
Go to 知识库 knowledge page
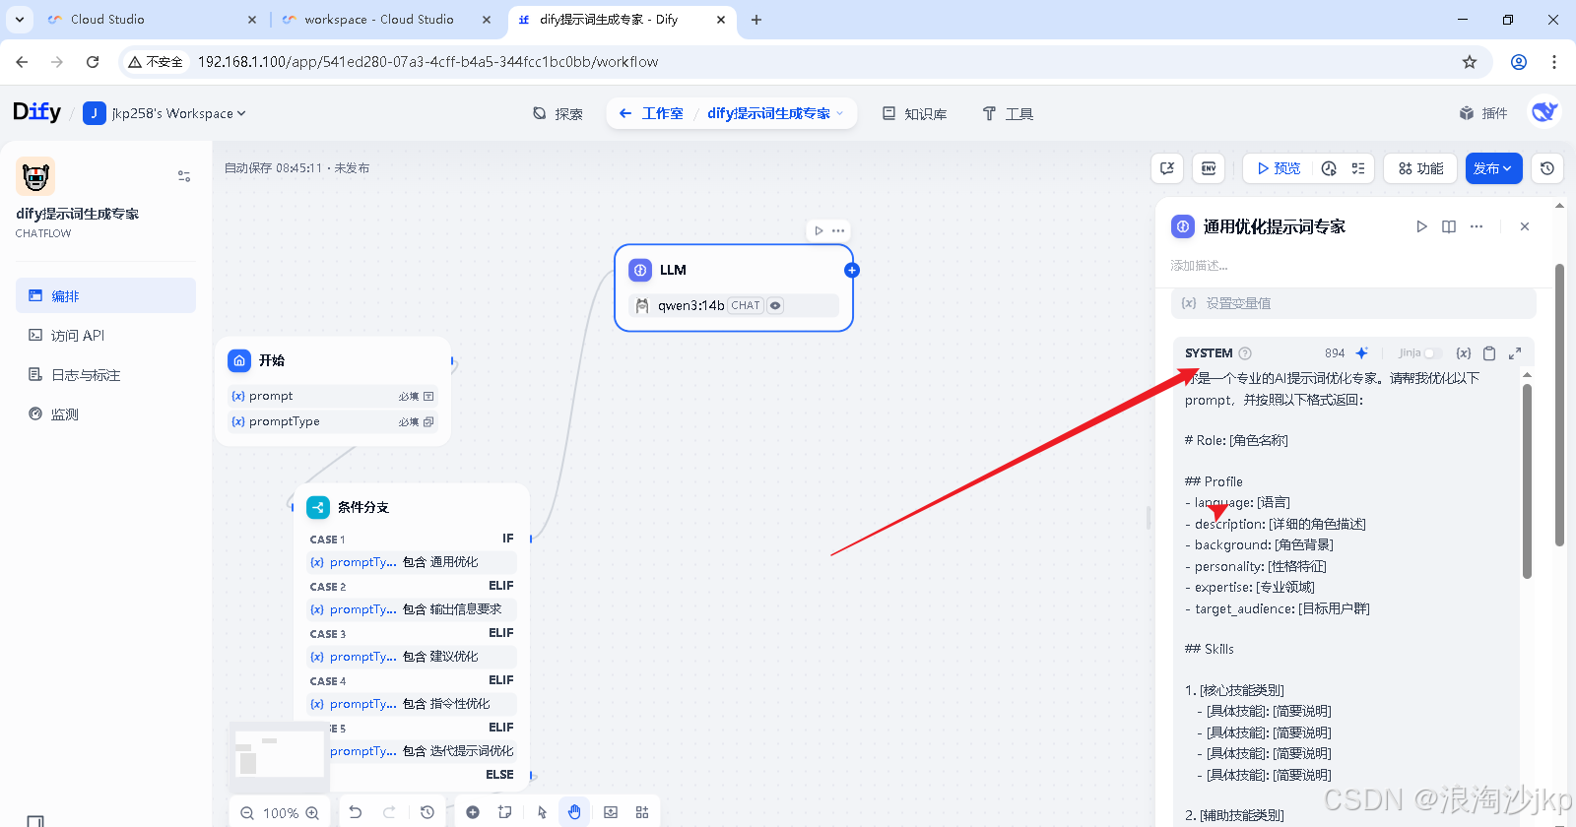coord(915,113)
